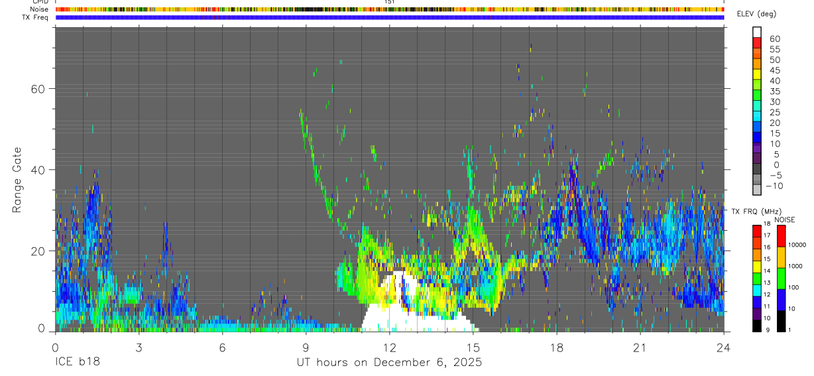Click the ELEV (deg) legend title
The image size is (814, 376).
coord(756,14)
